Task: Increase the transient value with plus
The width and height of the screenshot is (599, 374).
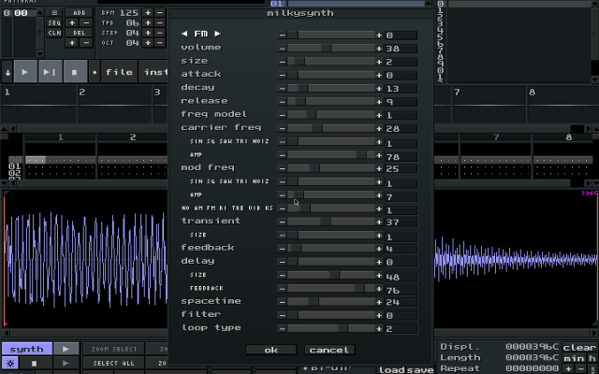Action: coord(379,223)
